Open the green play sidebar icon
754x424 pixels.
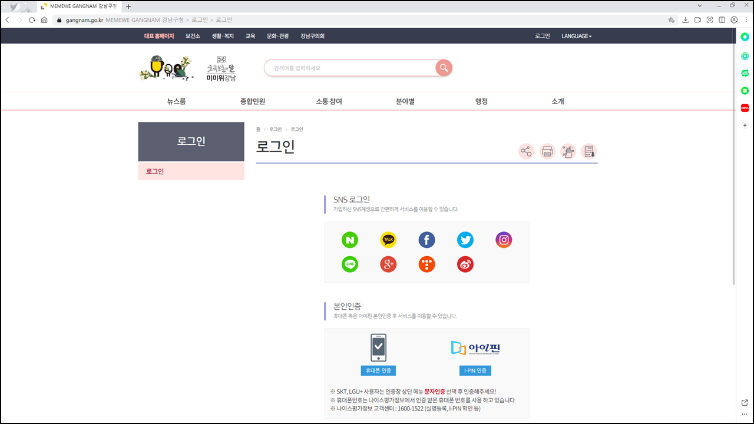point(745,56)
